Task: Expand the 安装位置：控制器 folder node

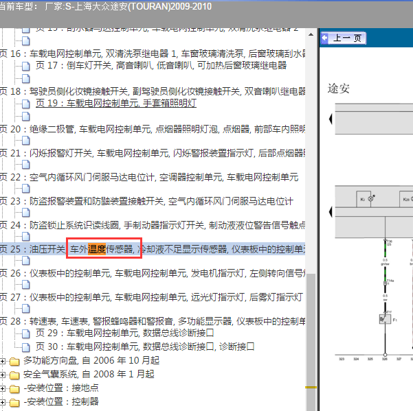Action: click(2, 402)
